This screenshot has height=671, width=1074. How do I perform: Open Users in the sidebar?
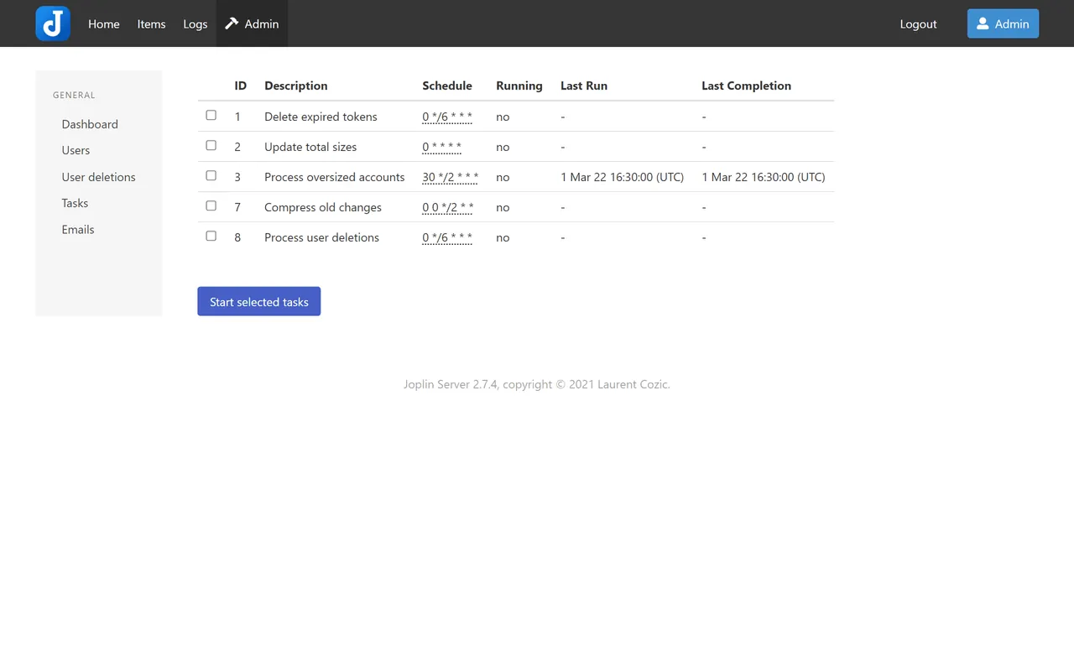click(76, 150)
